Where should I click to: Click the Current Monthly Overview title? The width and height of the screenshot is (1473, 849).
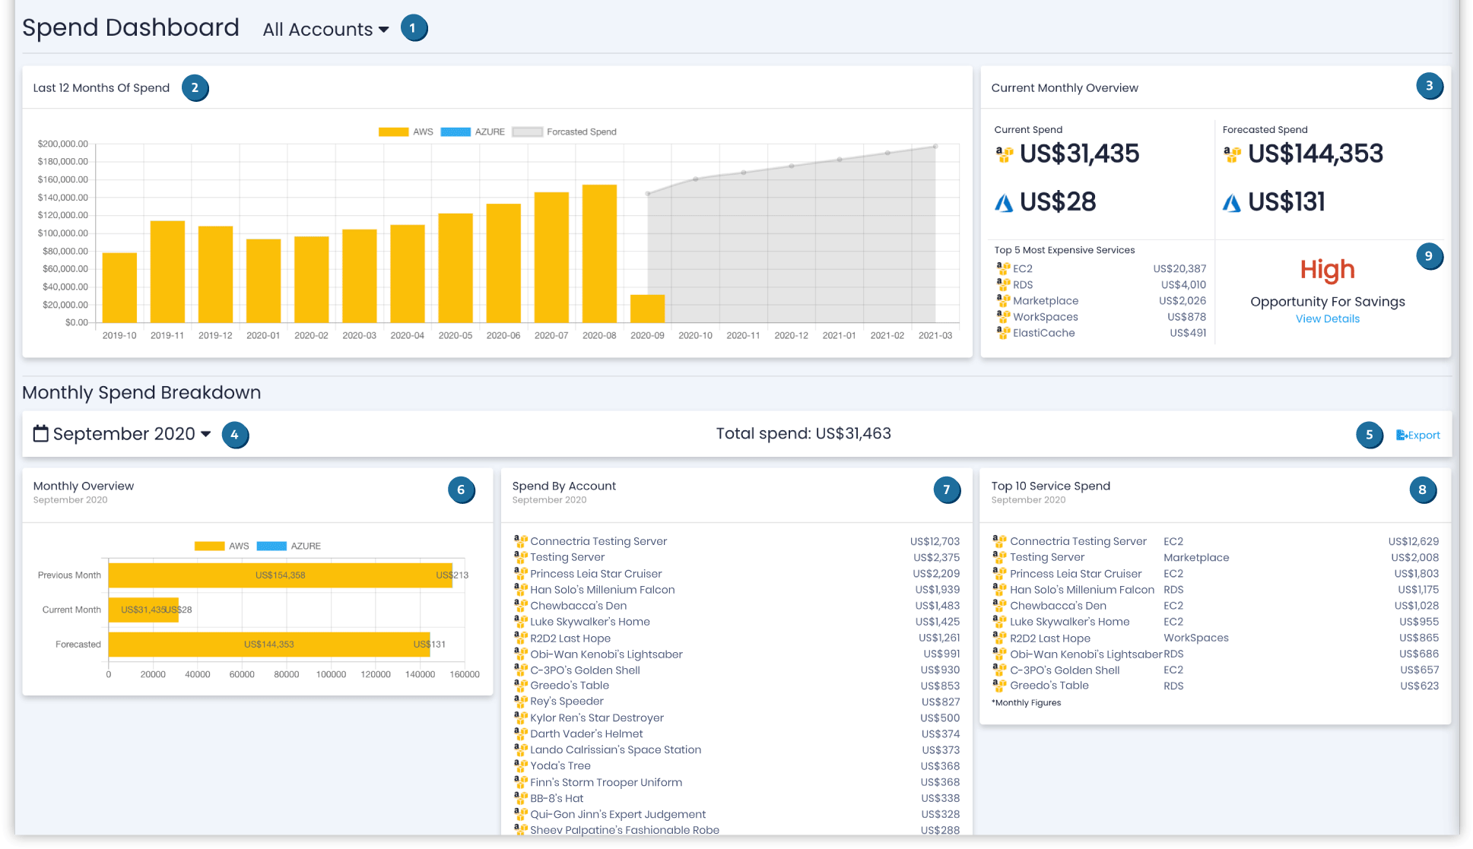pyautogui.click(x=1065, y=88)
